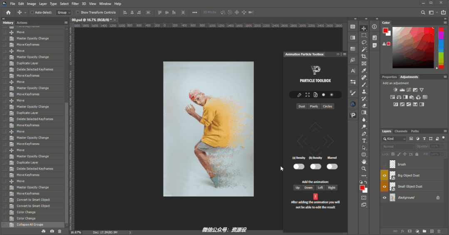Select the Crop tool
The image size is (449, 235).
364,56
